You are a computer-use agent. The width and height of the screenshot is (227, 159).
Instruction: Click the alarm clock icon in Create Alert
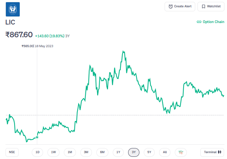pos(171,7)
